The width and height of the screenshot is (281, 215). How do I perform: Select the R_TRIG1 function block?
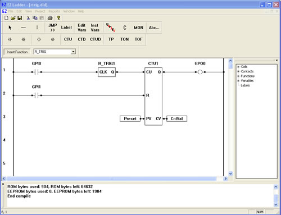click(x=107, y=72)
